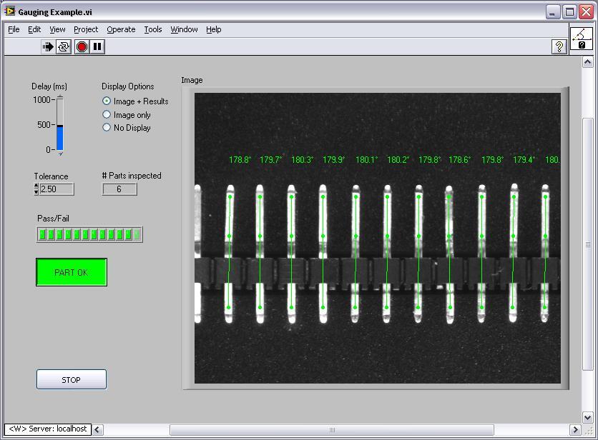This screenshot has width=598, height=440.
Task: Click the PART OK indicator
Action: click(72, 272)
